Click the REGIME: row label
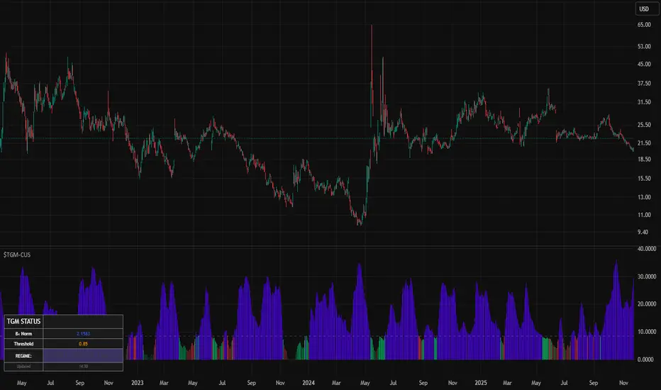 point(23,356)
